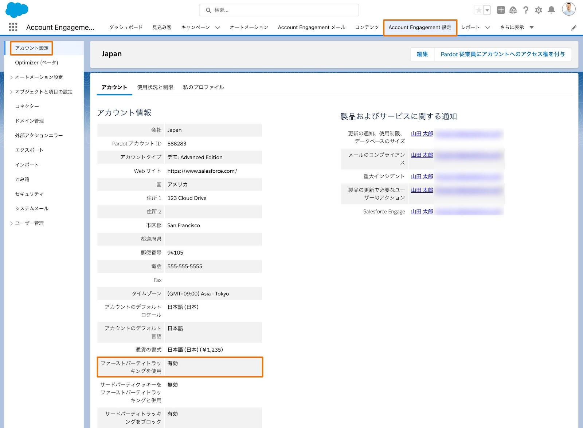Screen dimensions: 583x428
Task: Switch to the 使用状況と制限 sub-tab
Action: (155, 87)
